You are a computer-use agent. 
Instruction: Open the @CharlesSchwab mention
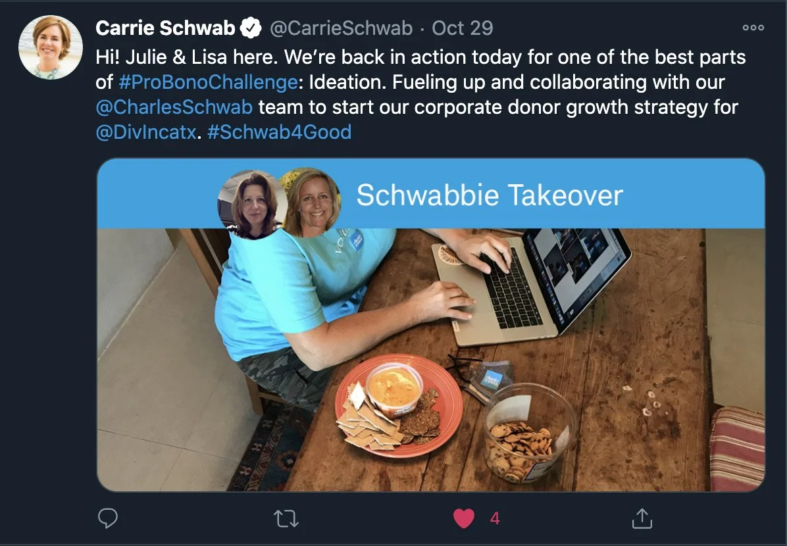pos(174,107)
